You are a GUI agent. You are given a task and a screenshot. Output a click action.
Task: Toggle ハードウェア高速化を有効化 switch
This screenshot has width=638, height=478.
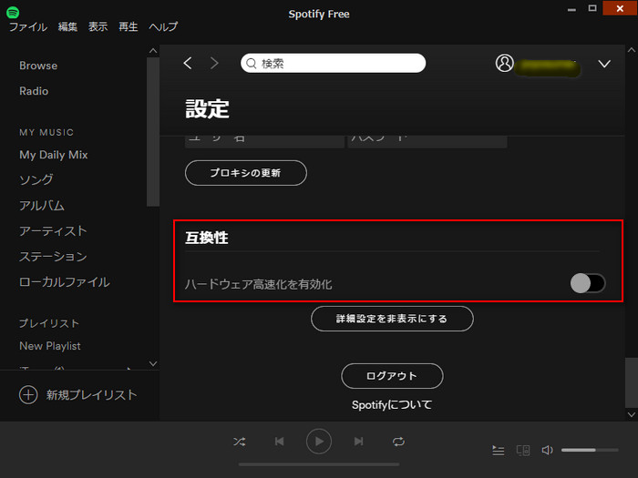[588, 283]
